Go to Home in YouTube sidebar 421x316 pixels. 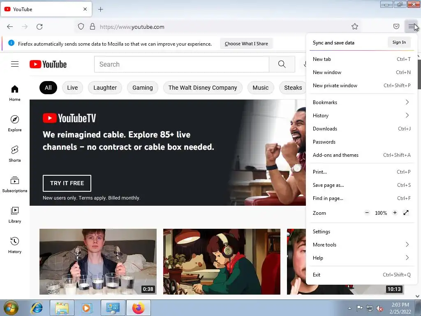point(15,93)
